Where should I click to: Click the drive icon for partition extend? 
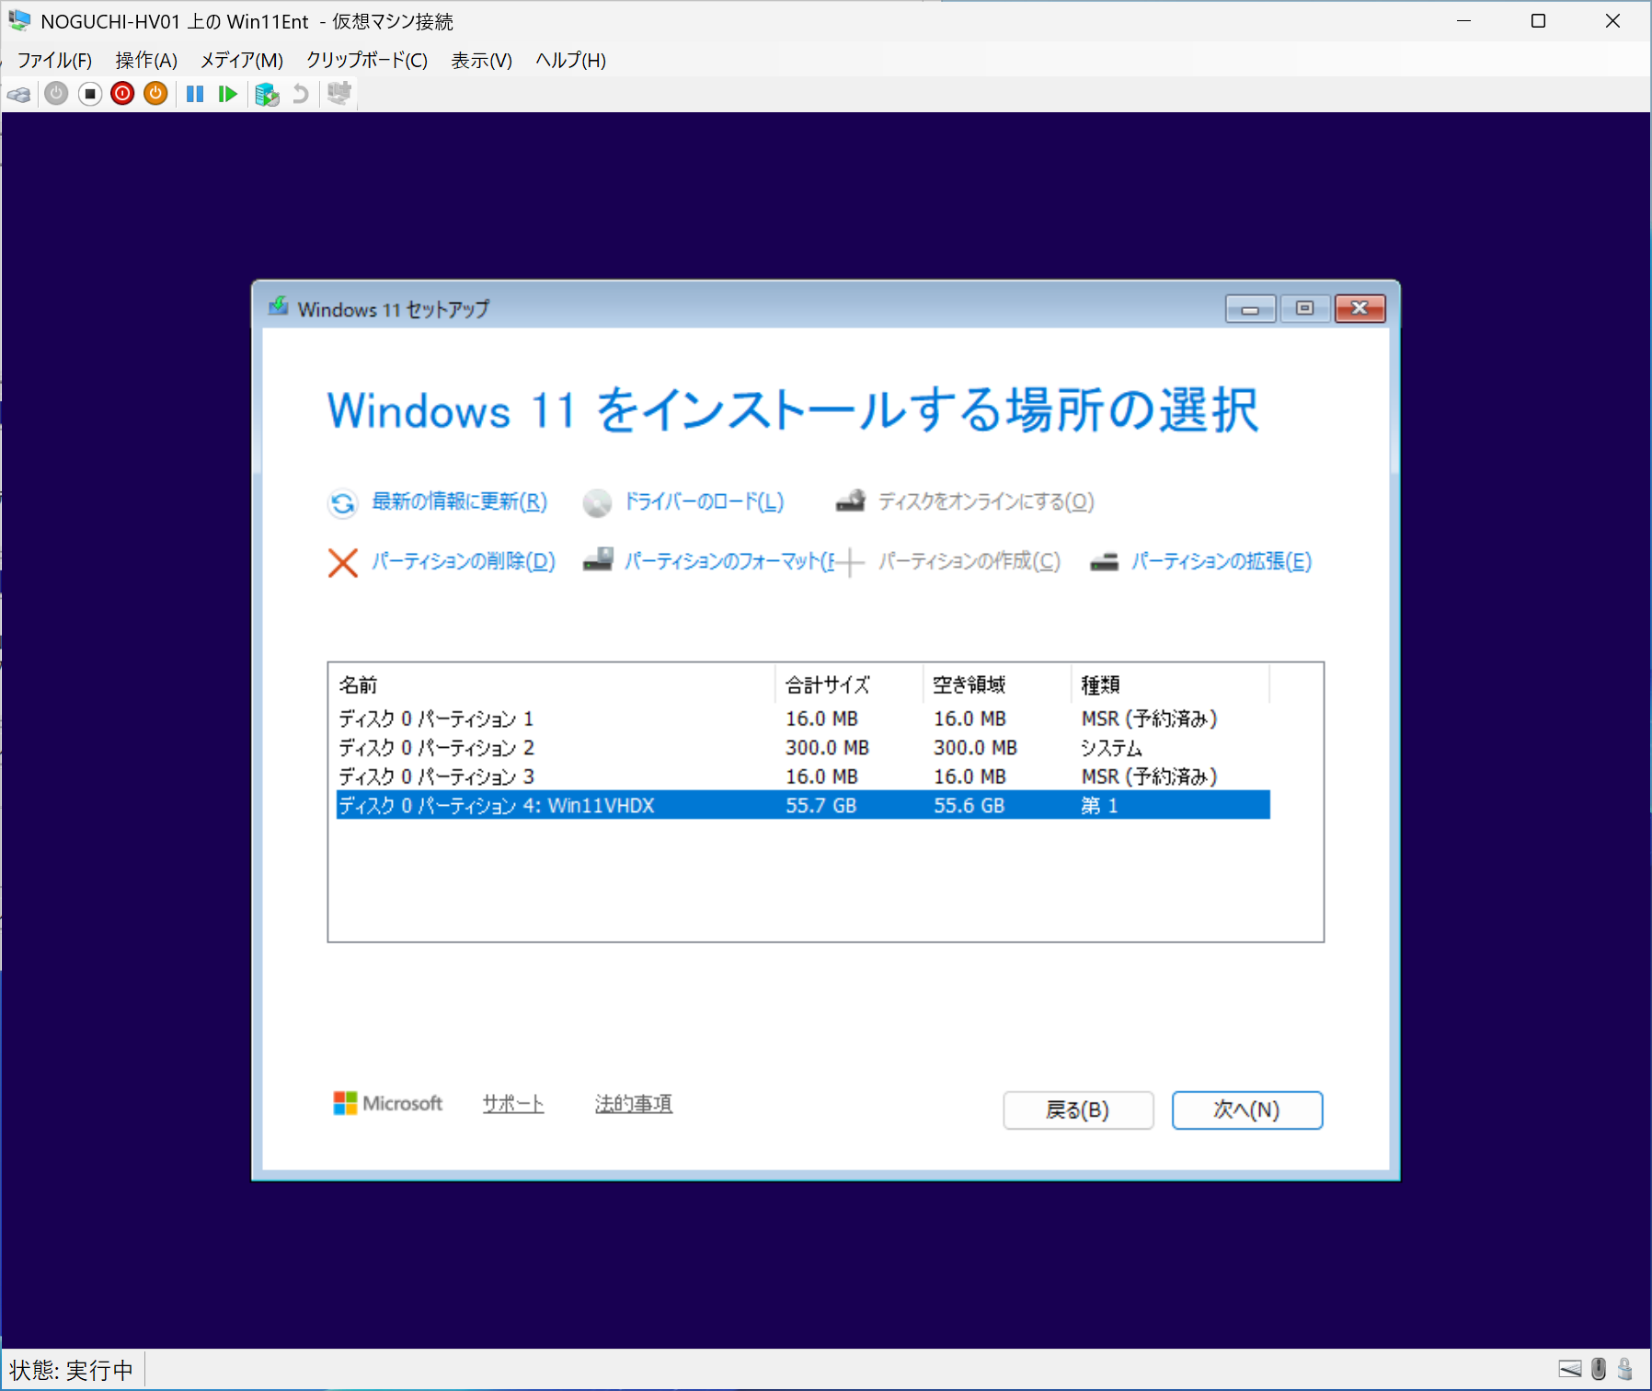point(1104,561)
